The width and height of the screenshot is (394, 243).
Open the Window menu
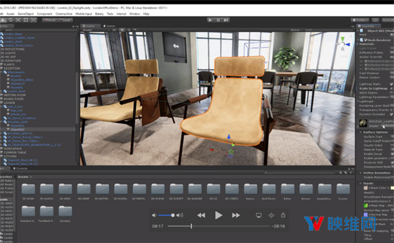tap(134, 14)
